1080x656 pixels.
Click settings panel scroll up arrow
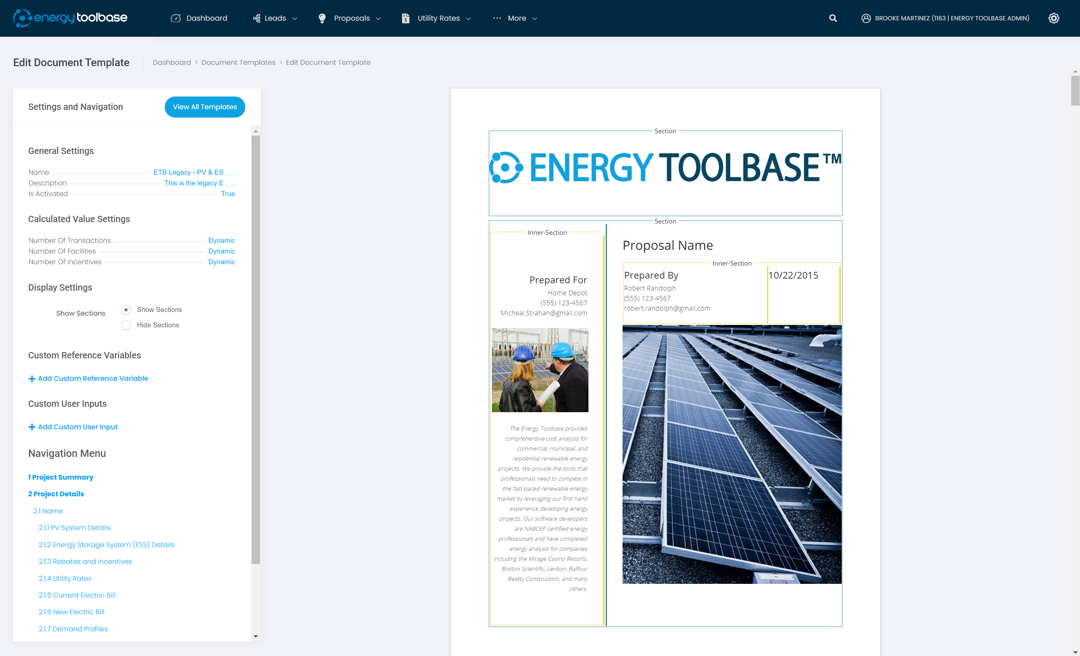(256, 132)
